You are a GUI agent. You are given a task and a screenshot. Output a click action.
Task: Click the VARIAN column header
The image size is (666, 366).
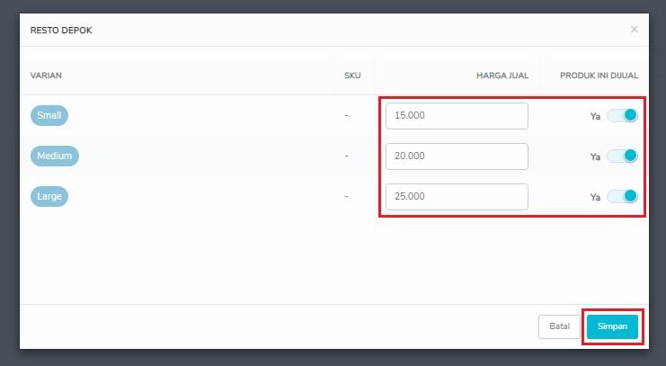coord(46,76)
